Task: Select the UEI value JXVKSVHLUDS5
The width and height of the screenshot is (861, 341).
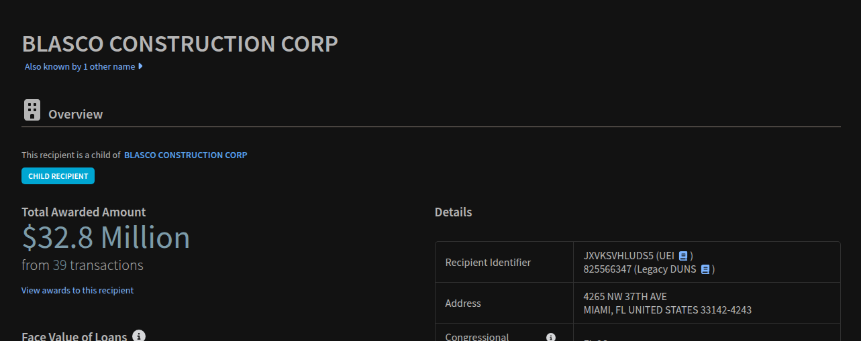Action: point(617,256)
